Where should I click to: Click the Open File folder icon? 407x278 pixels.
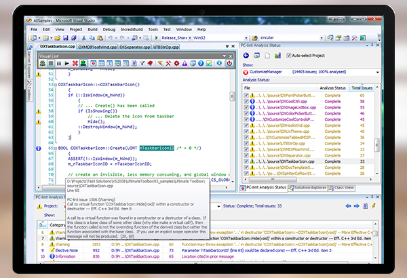(58, 38)
